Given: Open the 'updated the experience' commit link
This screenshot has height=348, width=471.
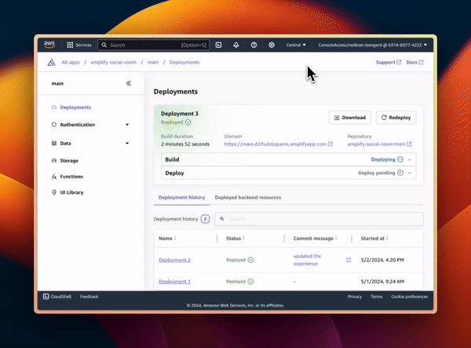Looking at the screenshot, I should (307, 259).
